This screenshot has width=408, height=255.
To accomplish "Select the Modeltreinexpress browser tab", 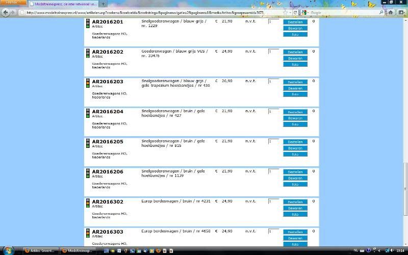I will [x=63, y=4].
